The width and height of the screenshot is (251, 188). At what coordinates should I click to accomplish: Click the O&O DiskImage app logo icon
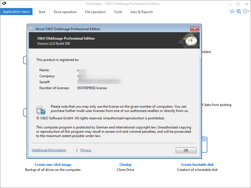pos(4,3)
